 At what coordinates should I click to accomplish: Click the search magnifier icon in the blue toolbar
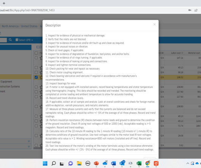(x=10, y=40)
